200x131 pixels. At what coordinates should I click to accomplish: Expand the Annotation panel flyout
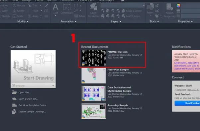tap(68, 22)
